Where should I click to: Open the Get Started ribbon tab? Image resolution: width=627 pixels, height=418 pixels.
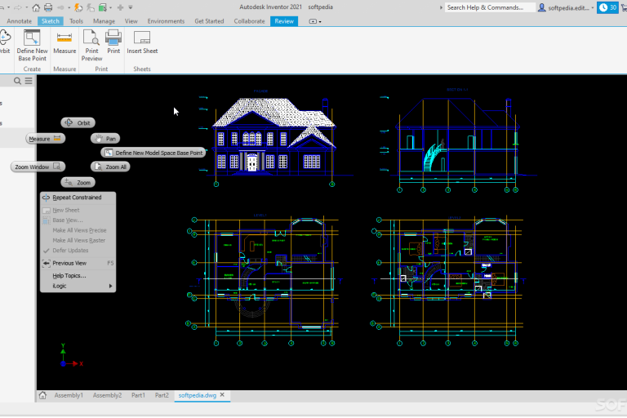pos(209,21)
